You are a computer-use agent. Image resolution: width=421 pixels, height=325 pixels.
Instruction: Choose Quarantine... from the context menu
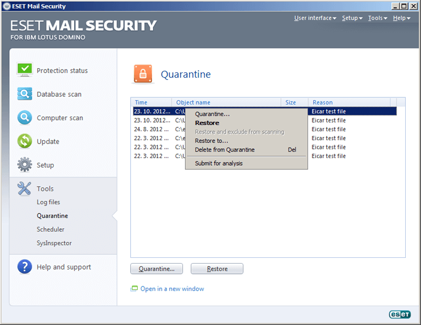pos(246,114)
